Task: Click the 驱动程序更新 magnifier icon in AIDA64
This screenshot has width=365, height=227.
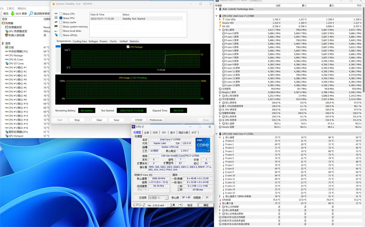Action: [x=31, y=13]
